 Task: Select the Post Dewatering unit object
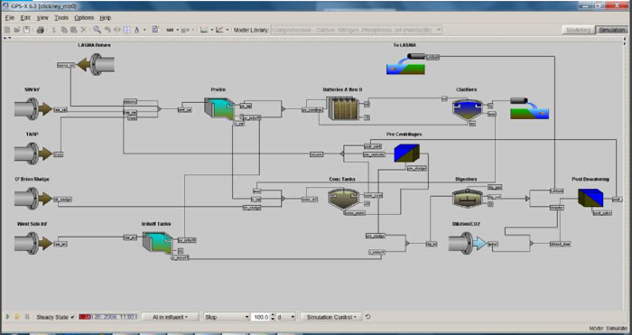click(x=590, y=199)
